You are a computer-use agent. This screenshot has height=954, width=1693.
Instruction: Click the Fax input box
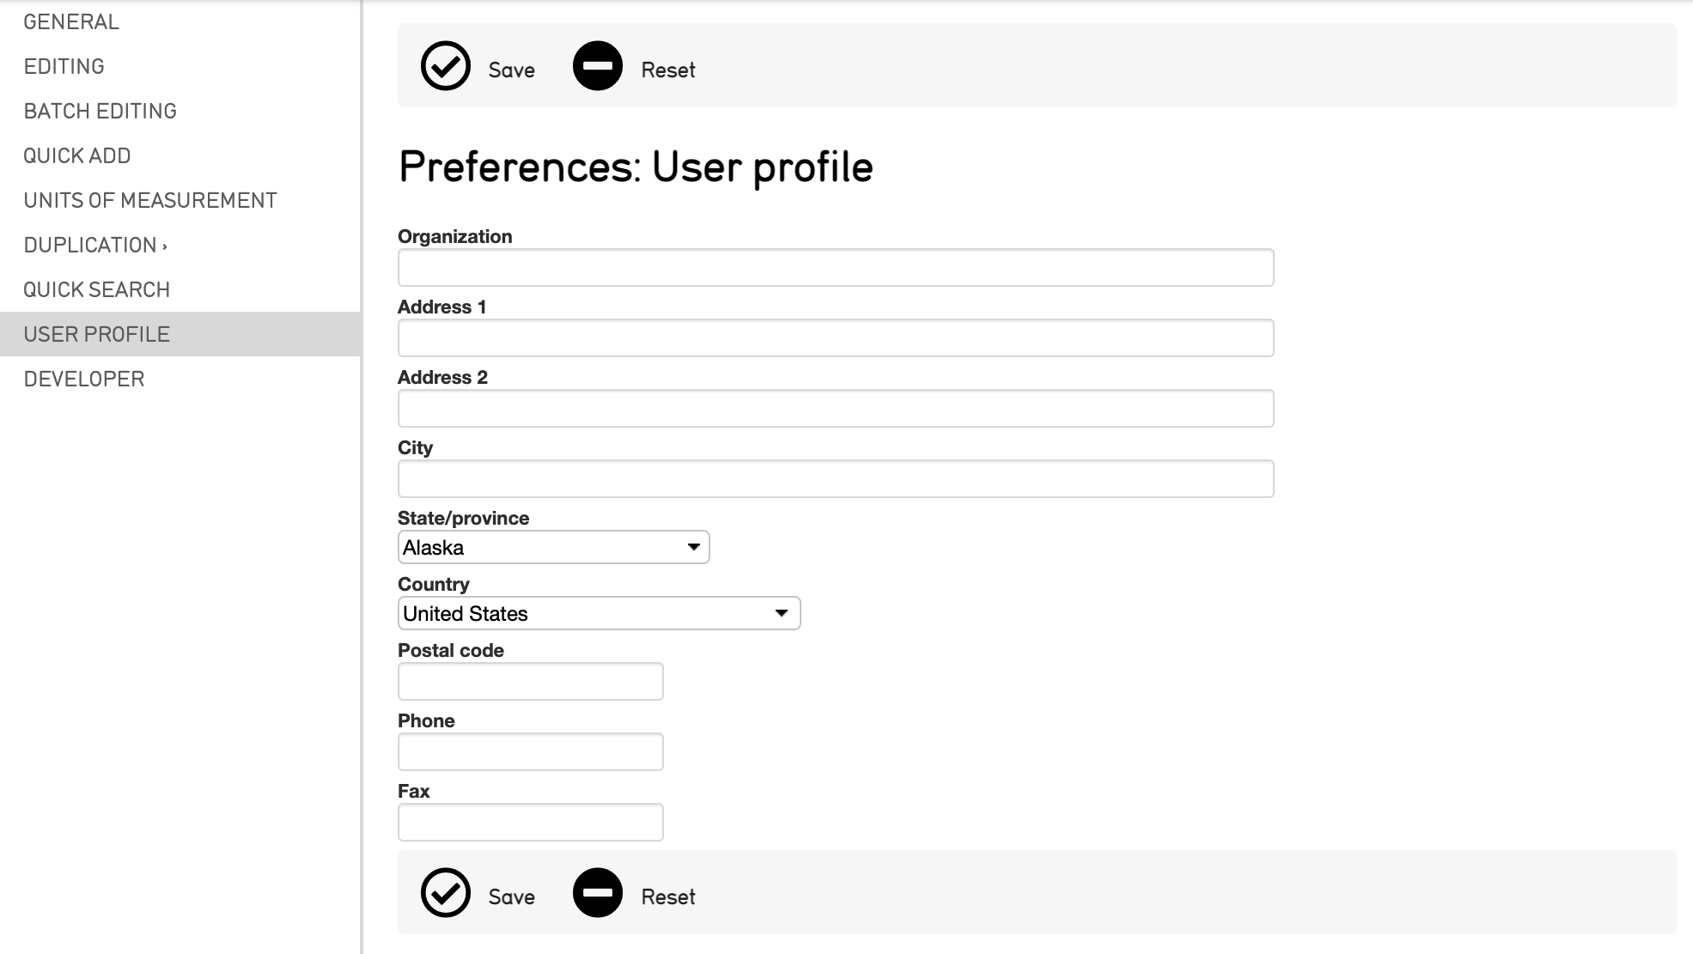tap(529, 822)
